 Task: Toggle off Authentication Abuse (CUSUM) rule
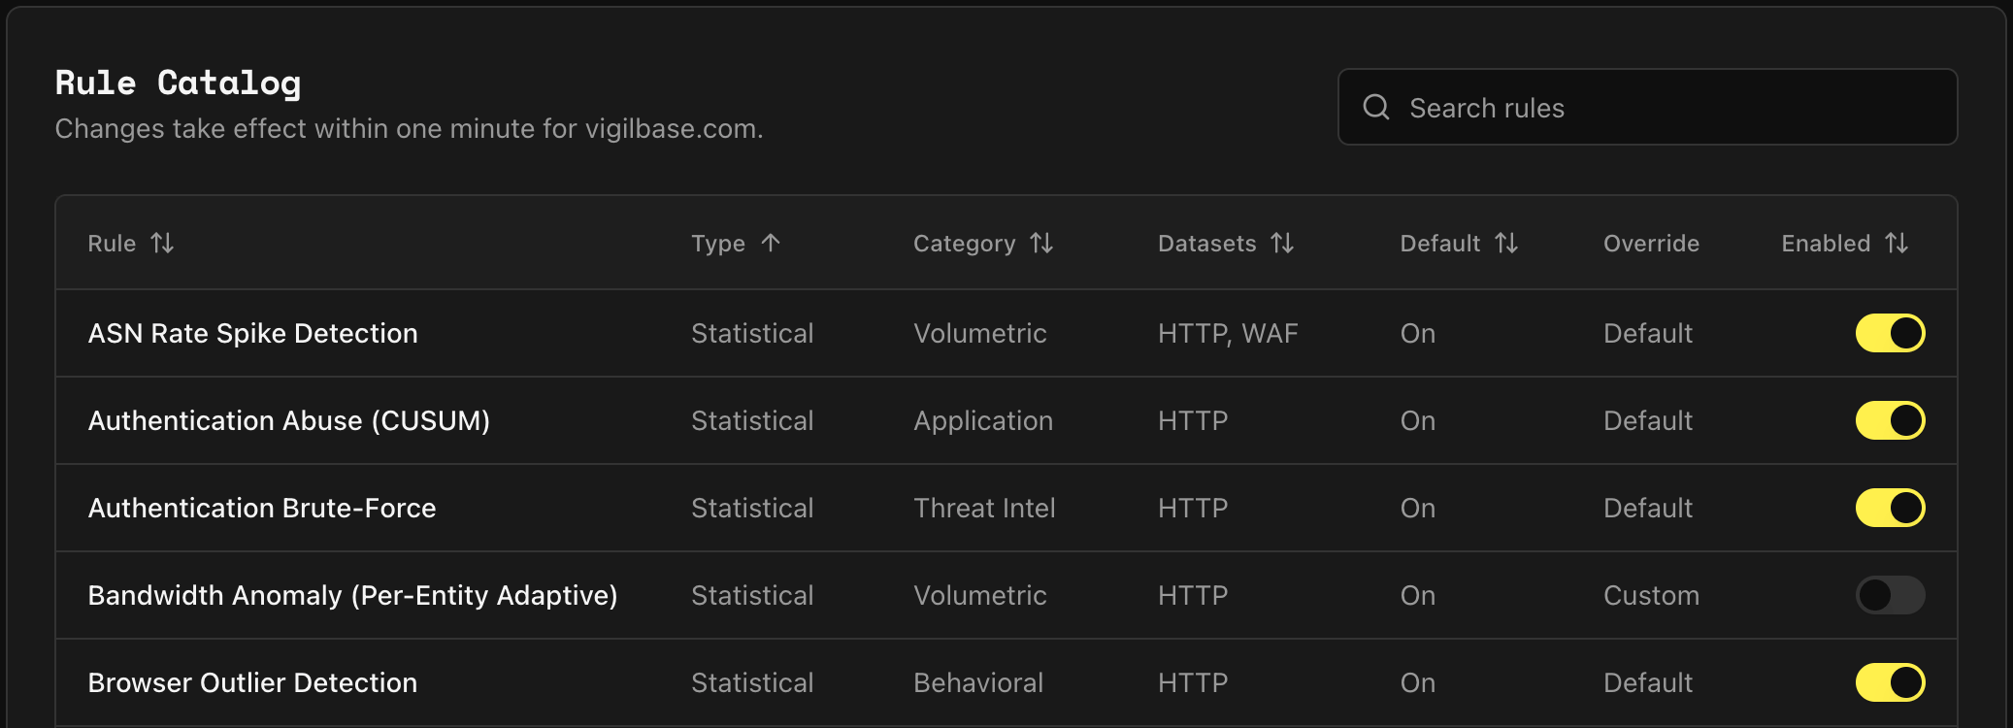click(x=1890, y=420)
